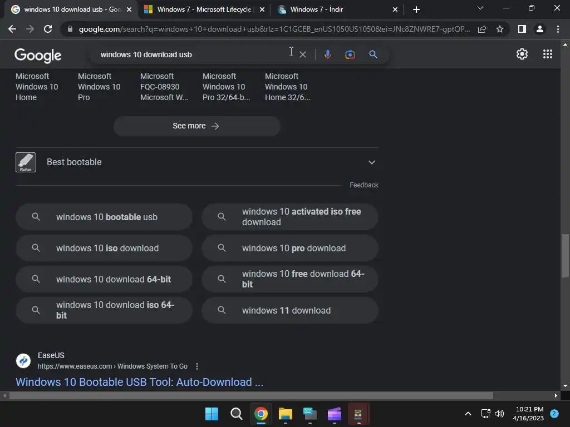Search windows 11 download suggestion
Screen dimensions: 570x427
[x=289, y=310]
